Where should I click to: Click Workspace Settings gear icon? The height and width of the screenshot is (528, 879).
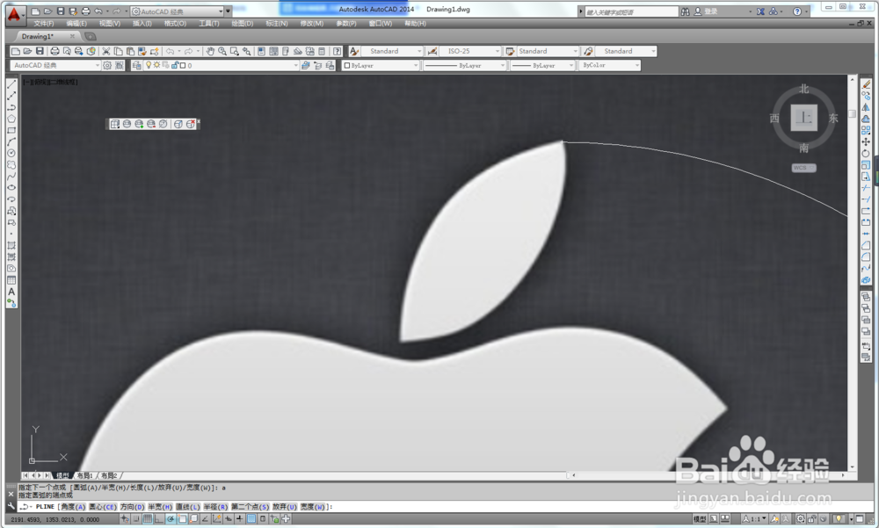107,66
